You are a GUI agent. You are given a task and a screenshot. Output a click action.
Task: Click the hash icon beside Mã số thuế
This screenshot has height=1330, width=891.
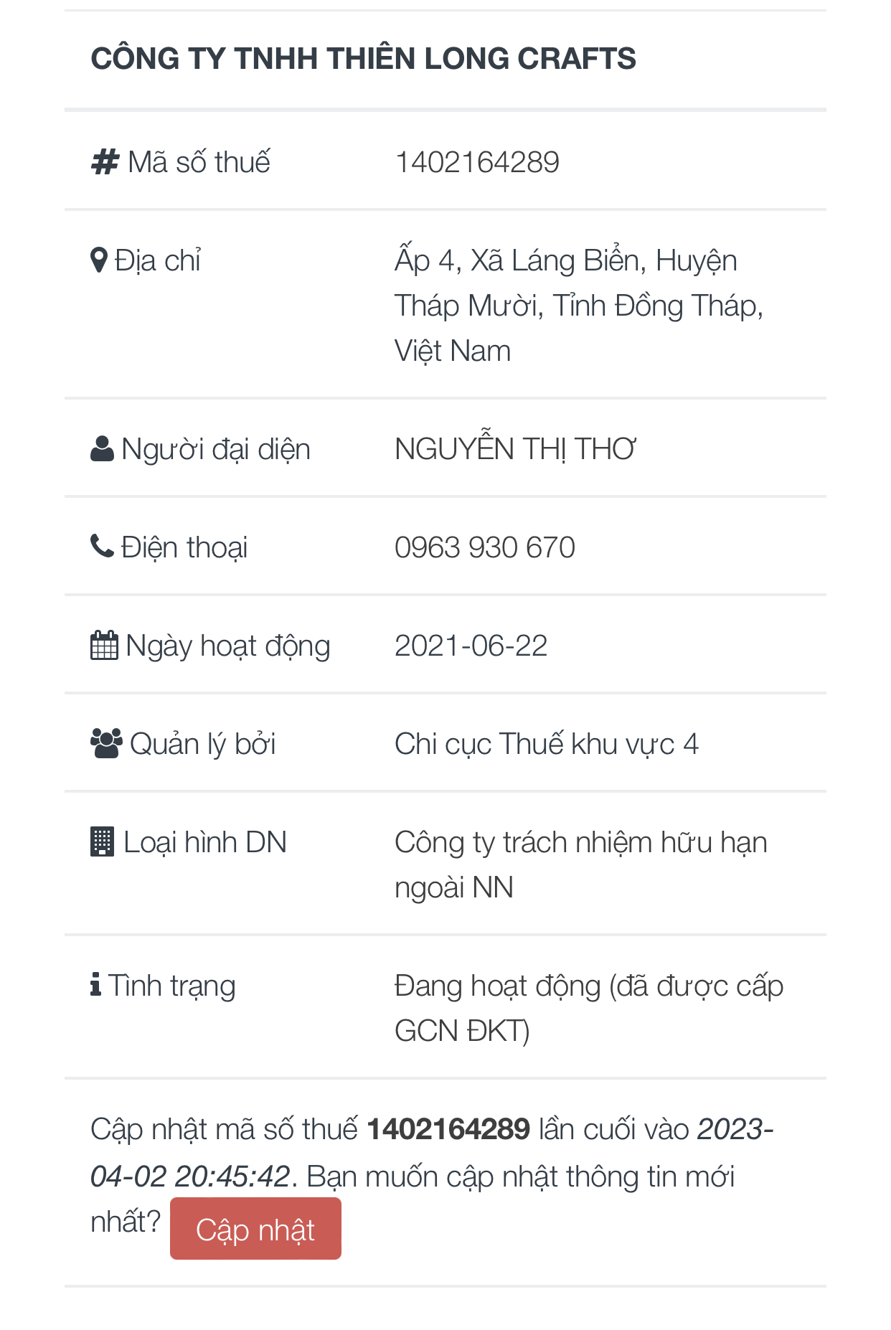click(105, 162)
